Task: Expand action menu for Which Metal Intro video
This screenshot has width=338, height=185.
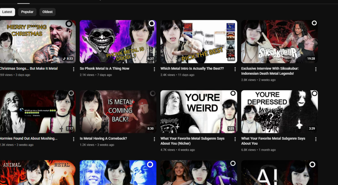Action: pyautogui.click(x=235, y=69)
